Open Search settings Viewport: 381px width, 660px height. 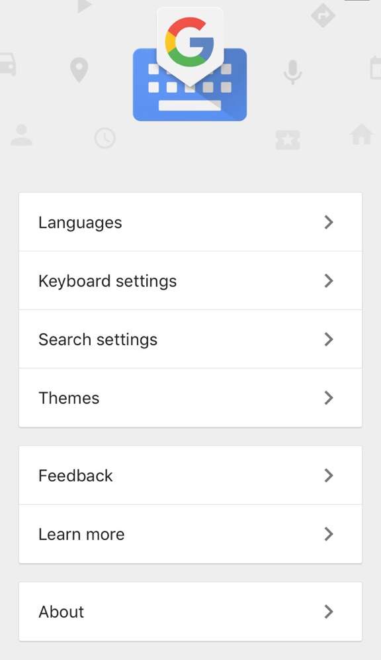pos(190,339)
